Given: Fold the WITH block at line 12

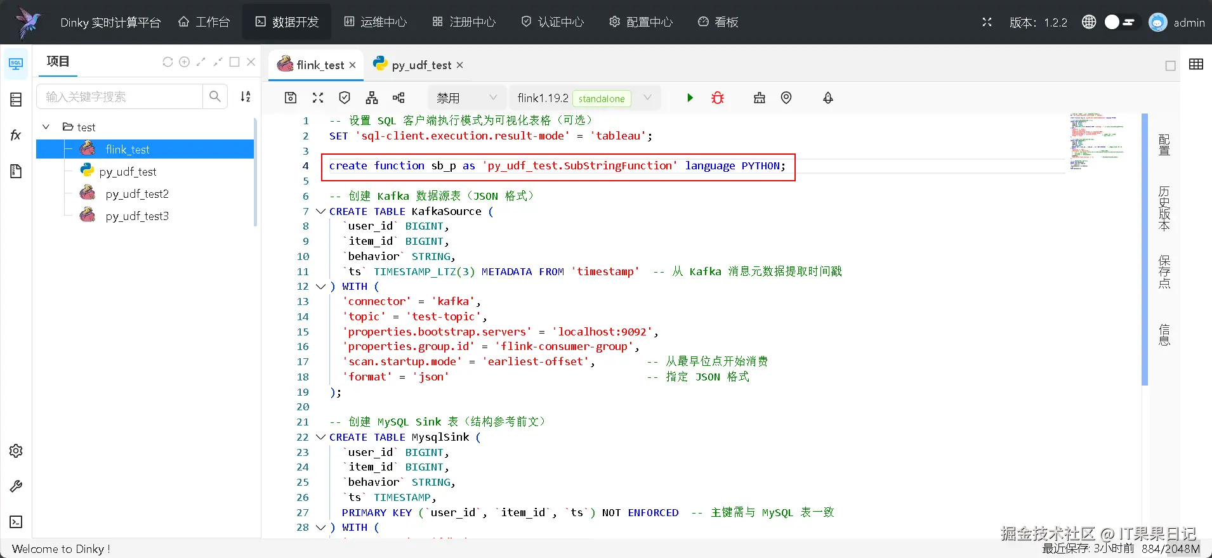Looking at the screenshot, I should click(x=320, y=287).
